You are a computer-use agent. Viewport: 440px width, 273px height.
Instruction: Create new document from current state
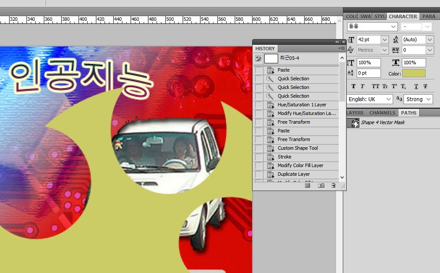click(308, 185)
